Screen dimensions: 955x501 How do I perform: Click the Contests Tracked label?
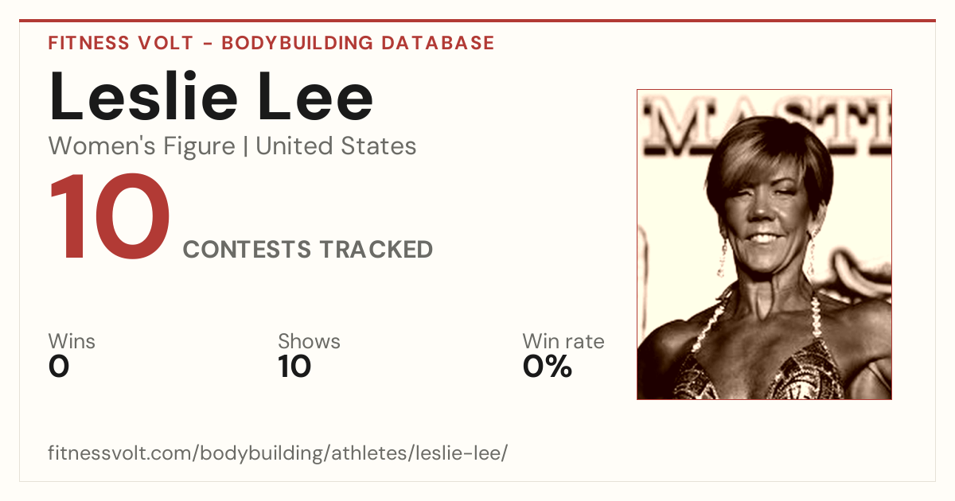click(x=308, y=250)
